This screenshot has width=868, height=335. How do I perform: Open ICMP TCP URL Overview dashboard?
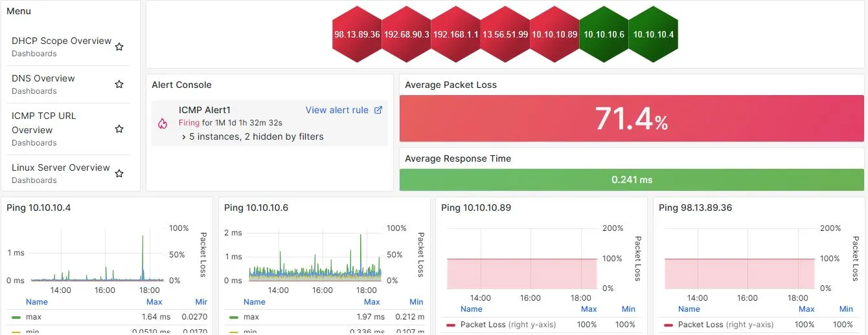(x=44, y=123)
